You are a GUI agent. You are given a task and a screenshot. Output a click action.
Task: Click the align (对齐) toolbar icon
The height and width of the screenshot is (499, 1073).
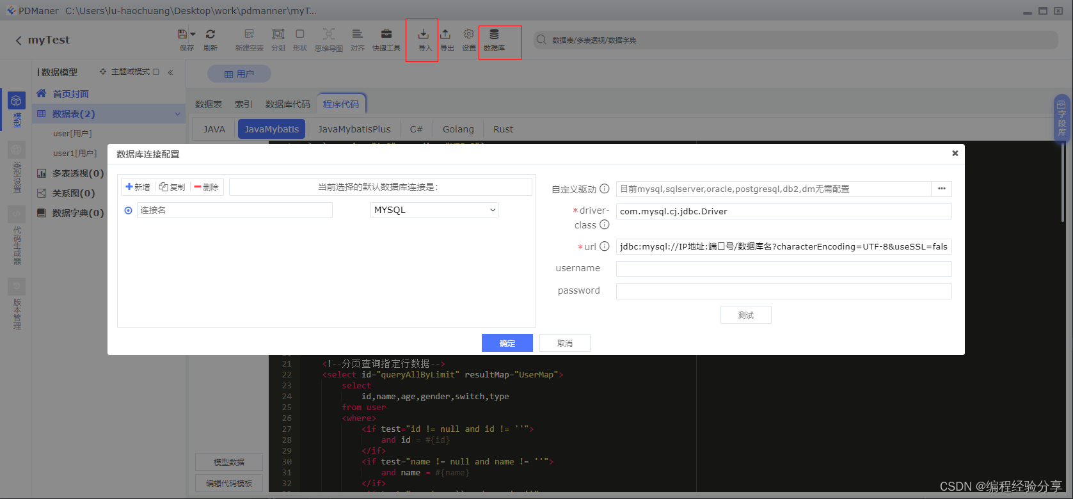tap(358, 35)
